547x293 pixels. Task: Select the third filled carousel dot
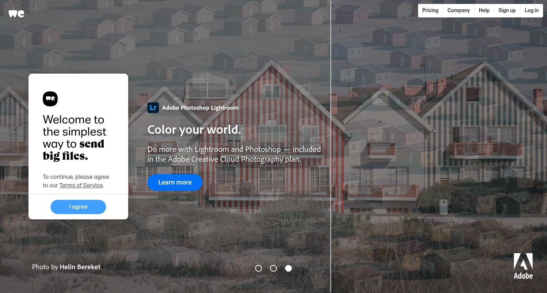tap(288, 268)
